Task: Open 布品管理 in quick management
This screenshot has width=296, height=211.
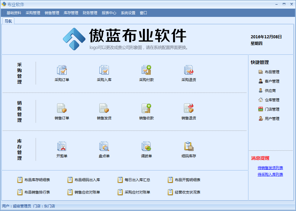Action: coord(272,72)
